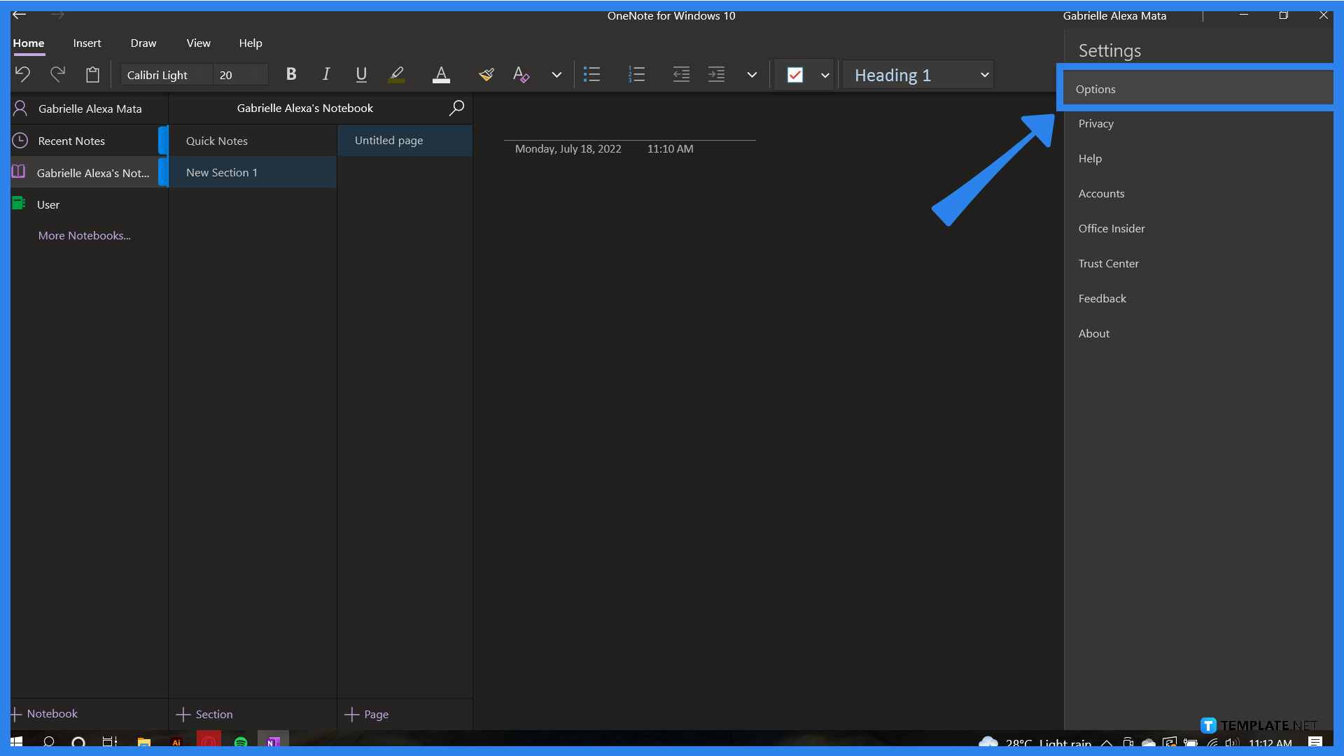The image size is (1344, 756).
Task: Toggle the To Do tag checkbox
Action: (x=795, y=74)
